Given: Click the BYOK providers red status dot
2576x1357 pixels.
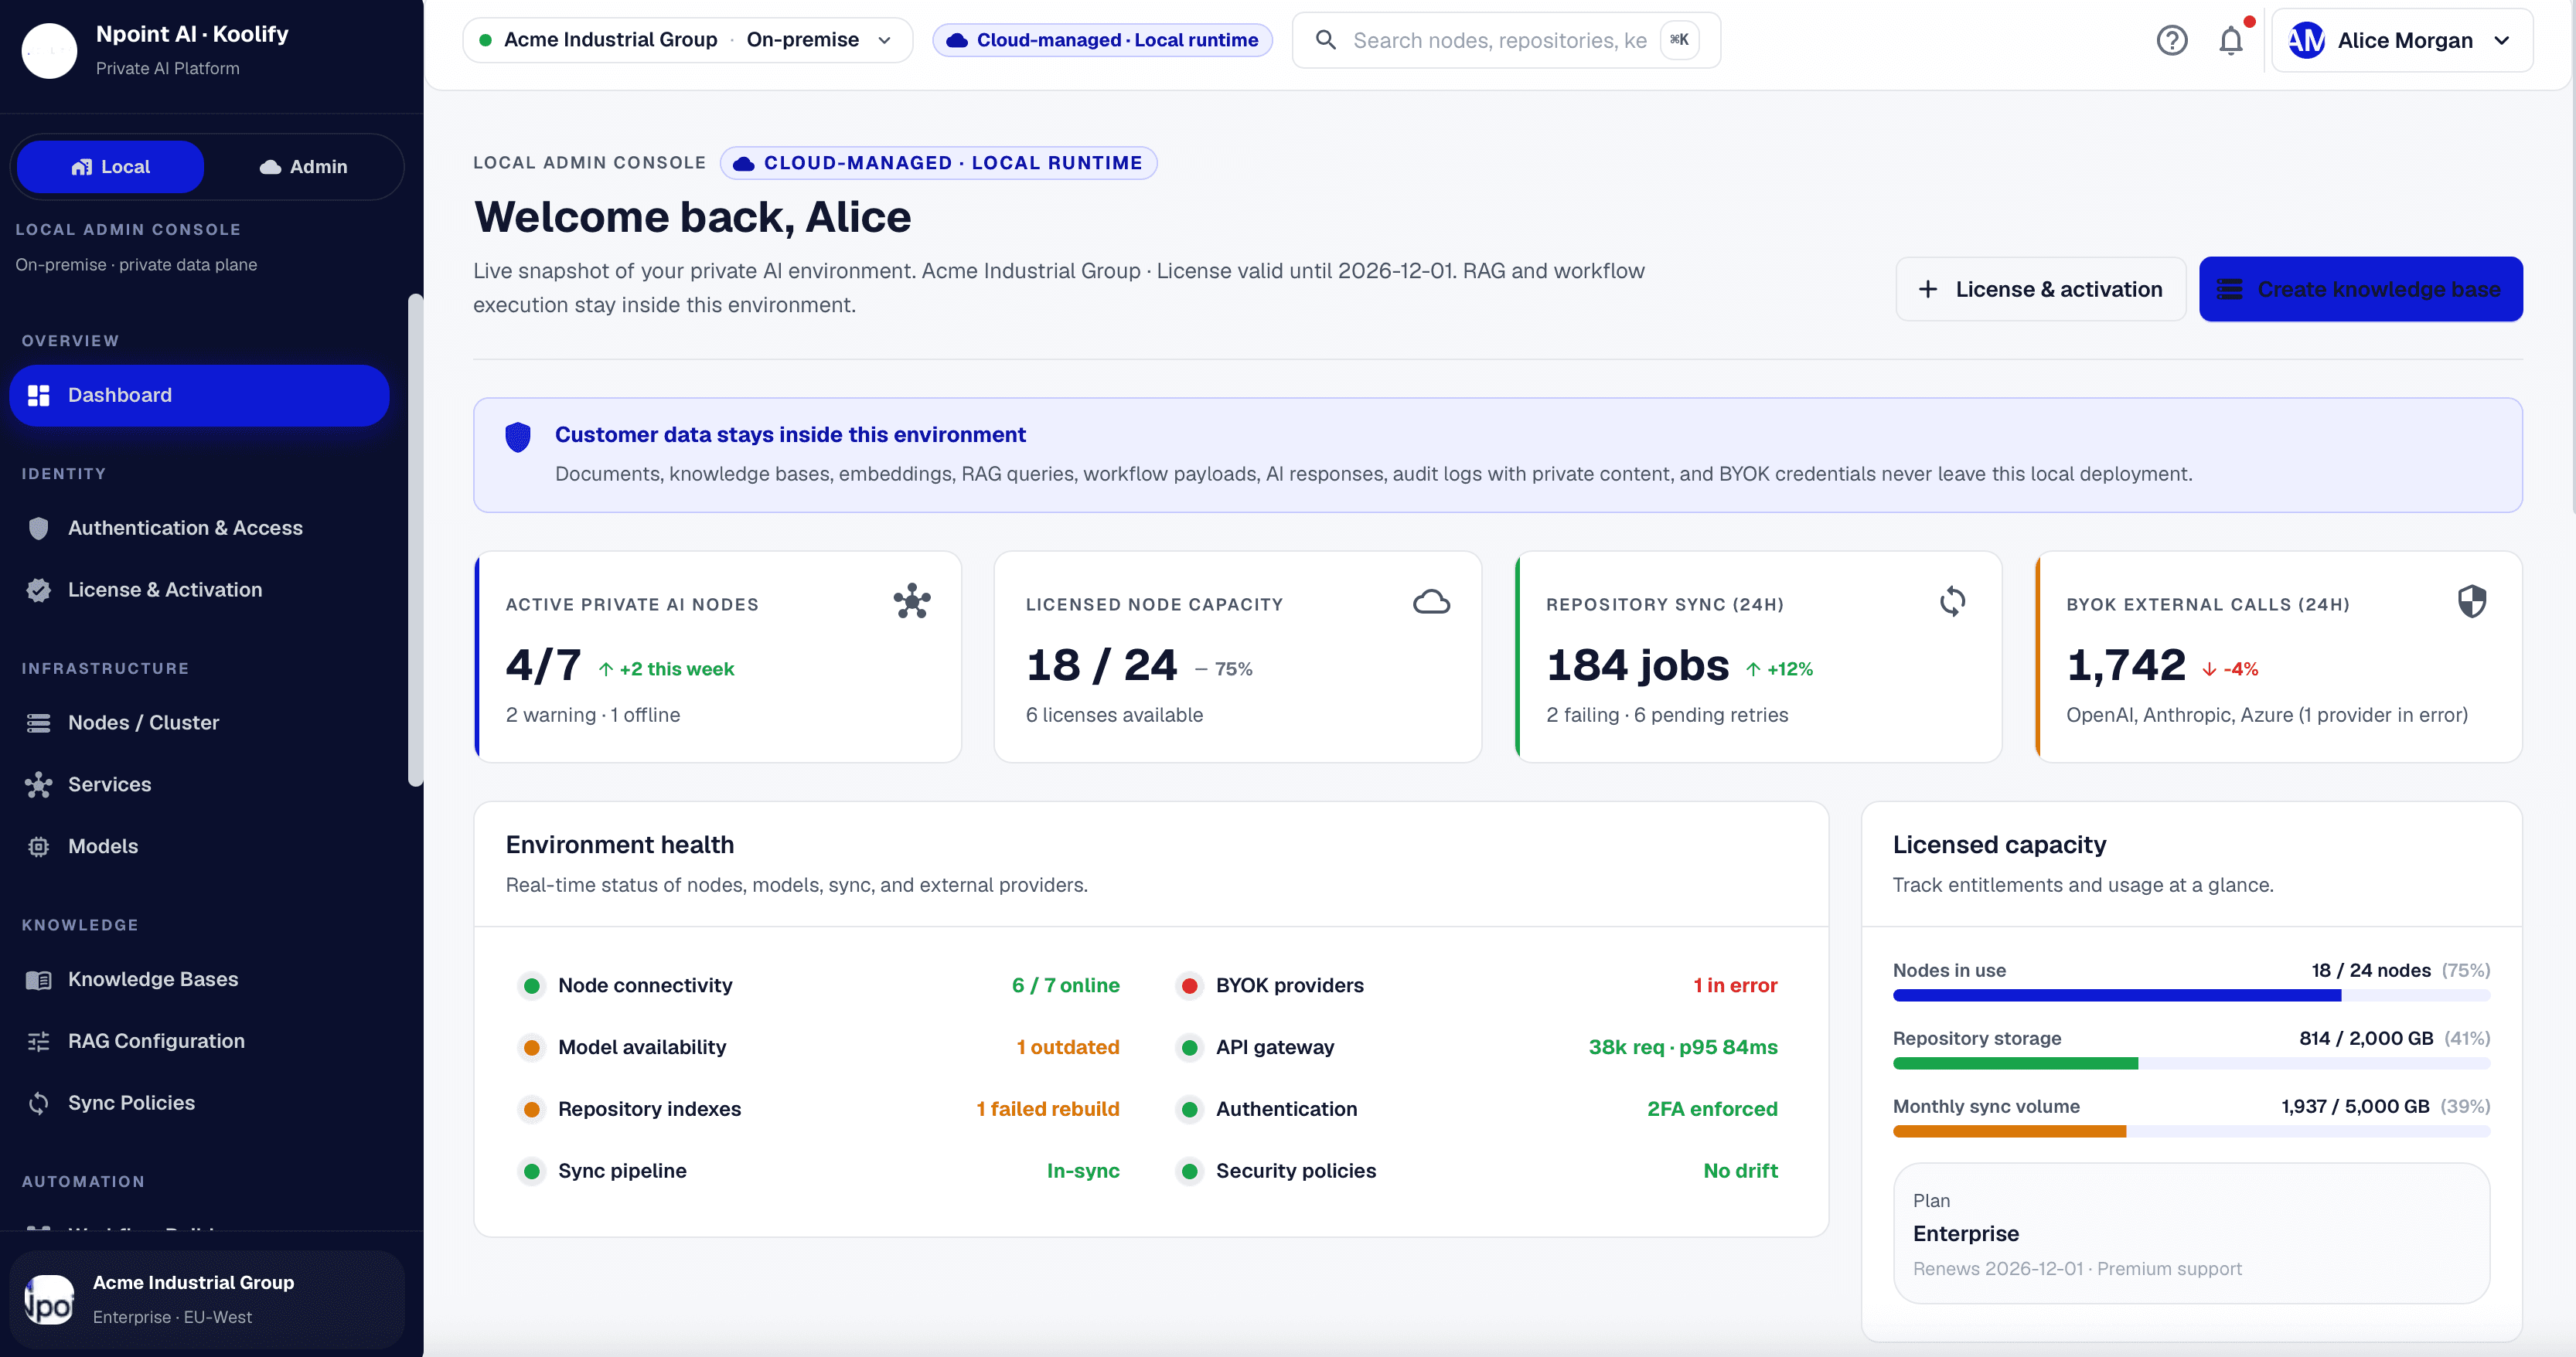Looking at the screenshot, I should (x=1189, y=986).
